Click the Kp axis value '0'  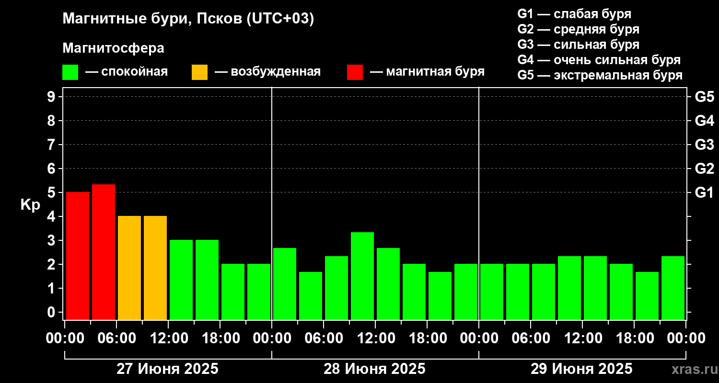click(x=52, y=312)
